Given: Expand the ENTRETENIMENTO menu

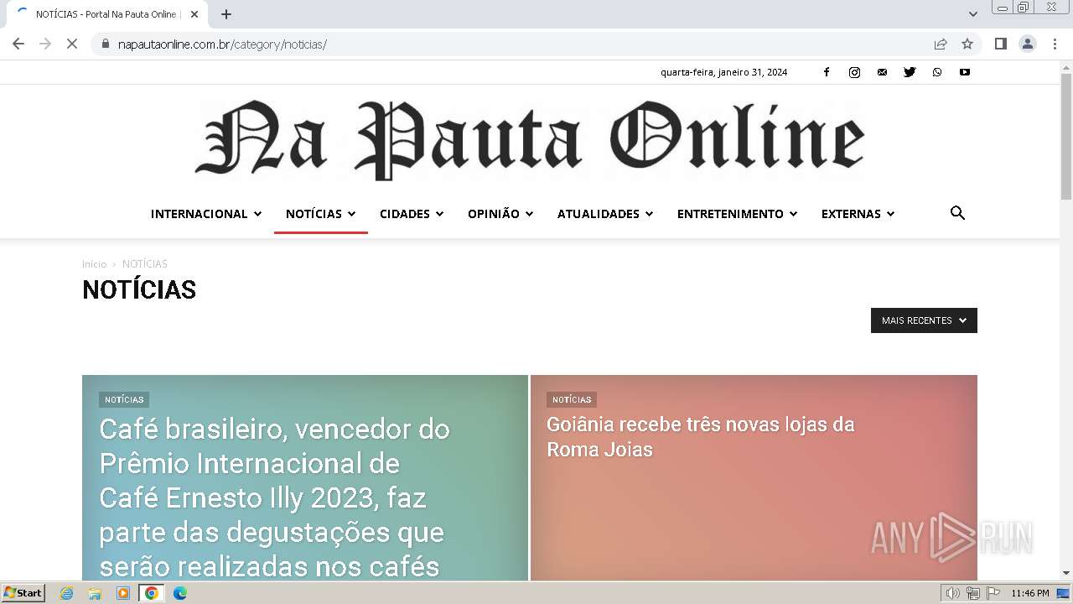Looking at the screenshot, I should 737,214.
